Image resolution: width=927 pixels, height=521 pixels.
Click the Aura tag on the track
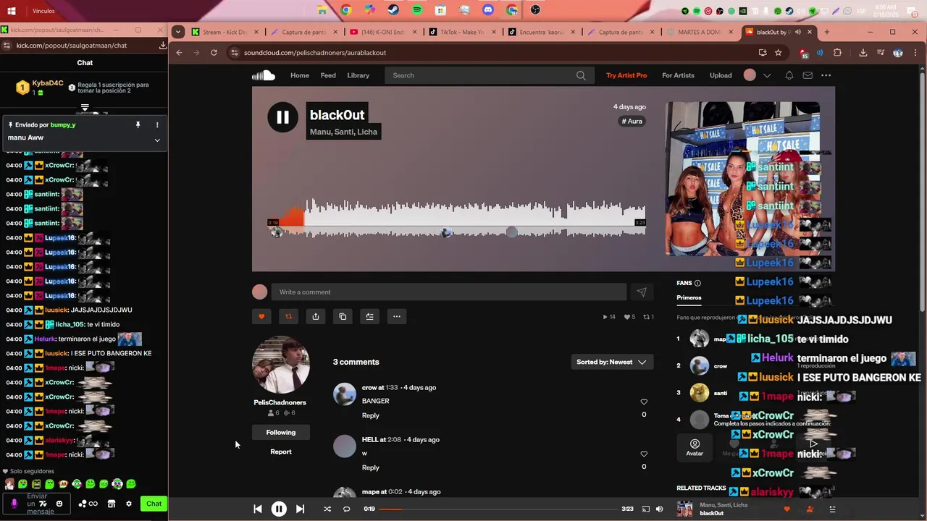[632, 121]
